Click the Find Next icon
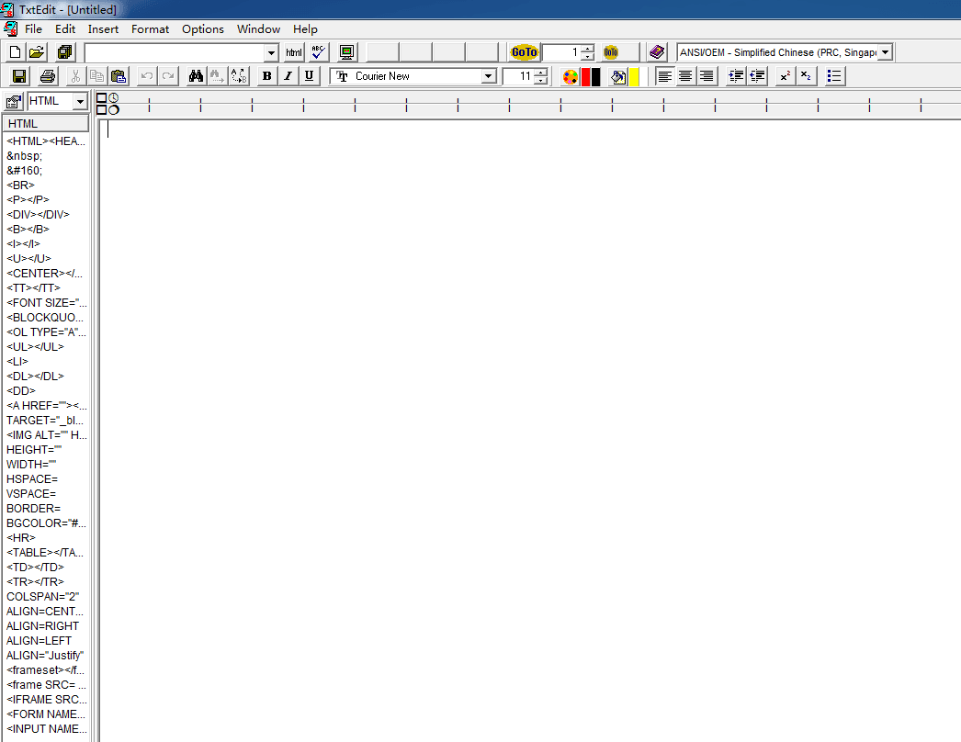Image resolution: width=961 pixels, height=742 pixels. click(x=217, y=76)
